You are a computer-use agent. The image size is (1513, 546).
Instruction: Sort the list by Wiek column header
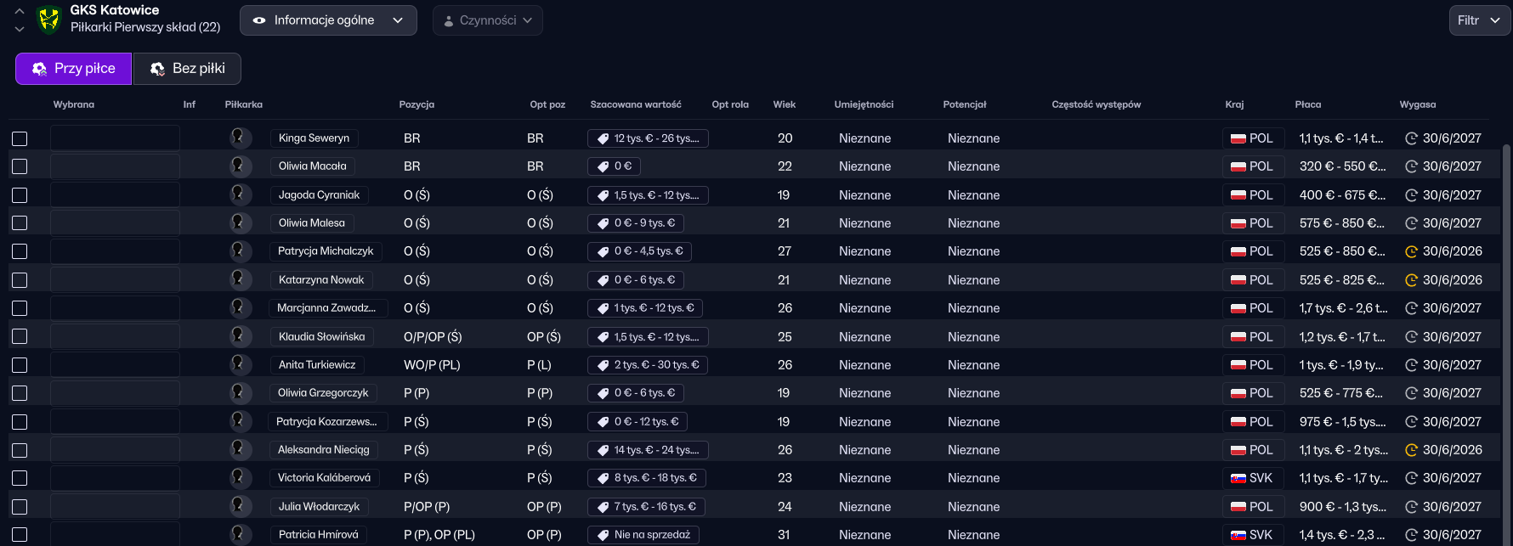[x=784, y=104]
